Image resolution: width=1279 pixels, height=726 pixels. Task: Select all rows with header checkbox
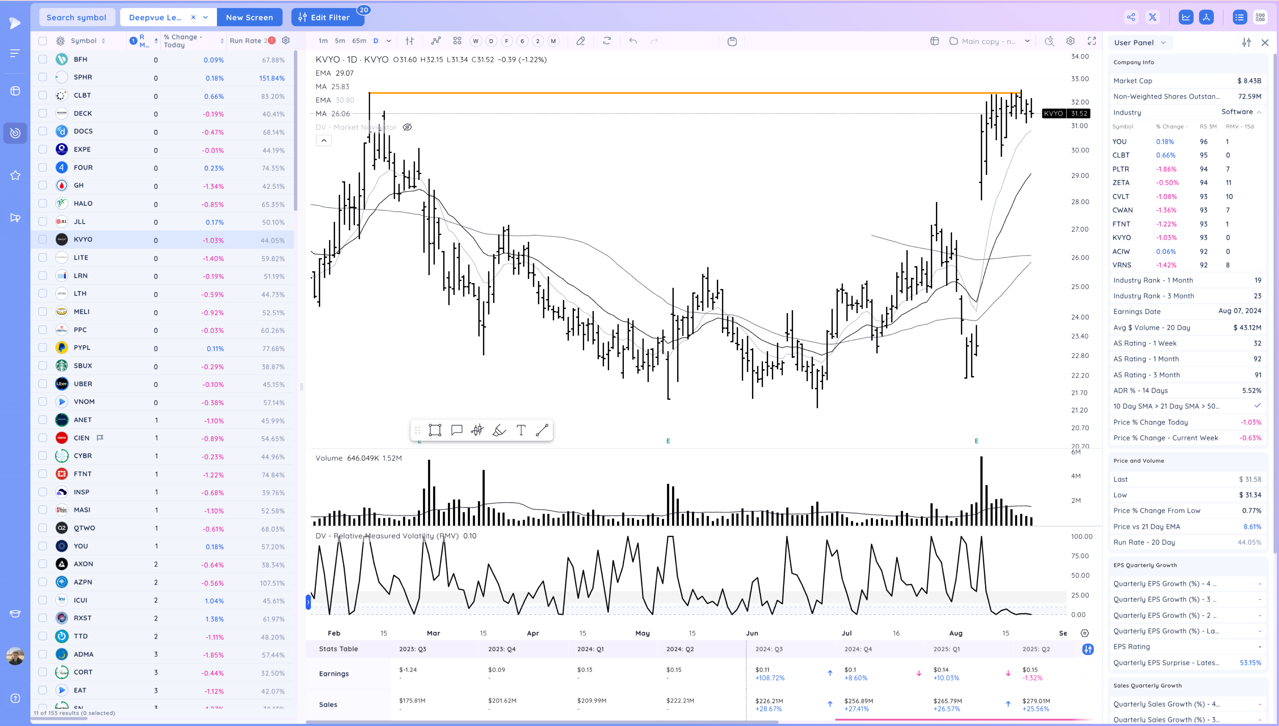43,41
